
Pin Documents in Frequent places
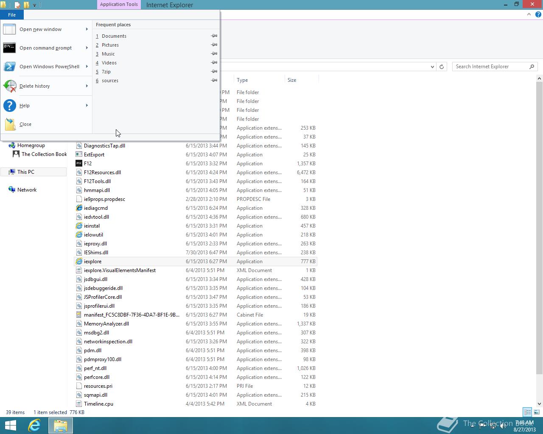pyautogui.click(x=214, y=36)
